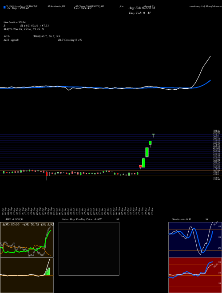Click the 'Stochastics & R' panel title
This screenshot has height=293, width=222.
pos(181,219)
